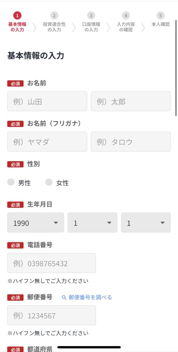This screenshot has width=178, height=352.
Task: Open the birth day dropdown
Action: [146, 223]
